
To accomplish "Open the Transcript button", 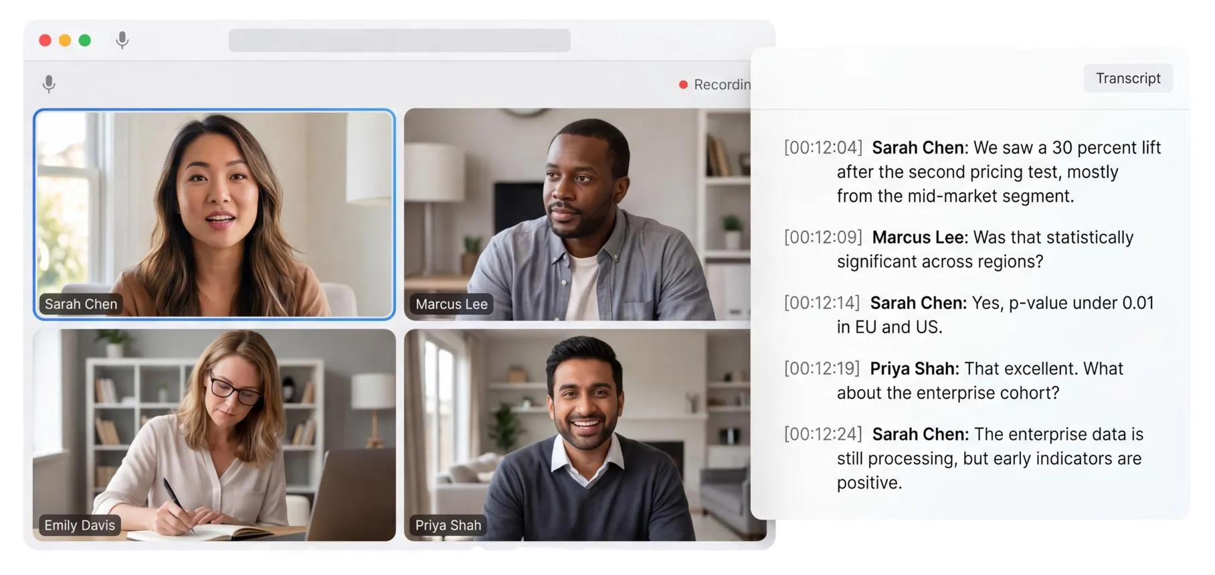I will coord(1128,78).
